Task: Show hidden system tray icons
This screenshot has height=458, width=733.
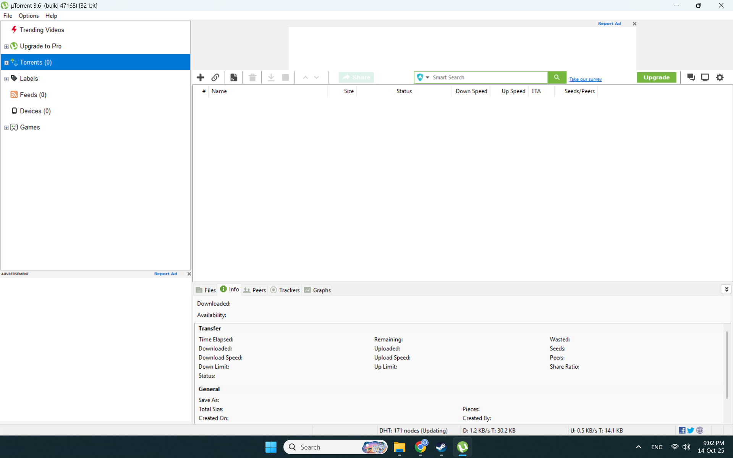Action: click(639, 447)
